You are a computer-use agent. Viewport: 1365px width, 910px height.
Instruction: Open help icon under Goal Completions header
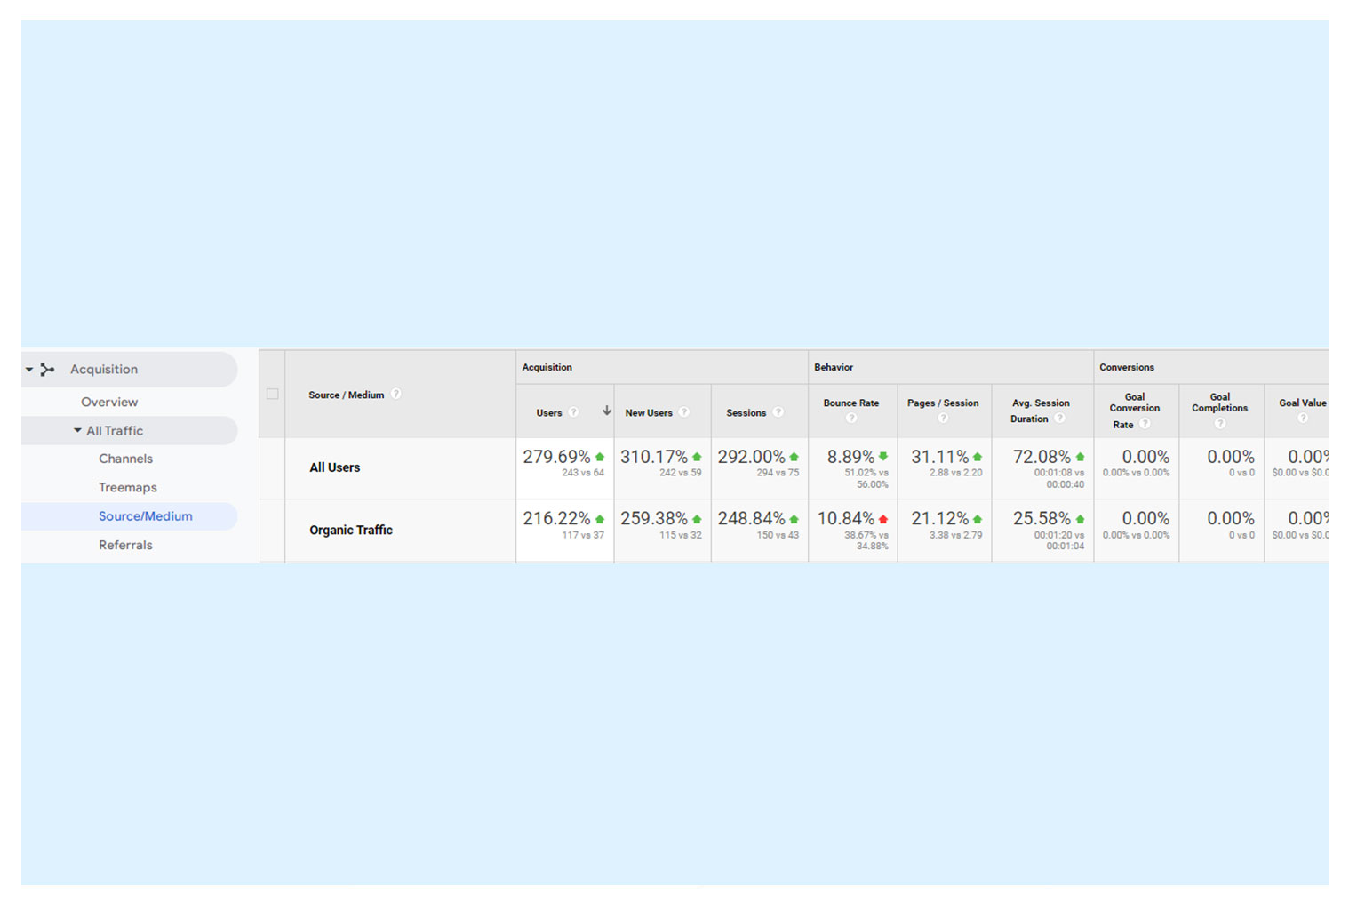pos(1220,424)
